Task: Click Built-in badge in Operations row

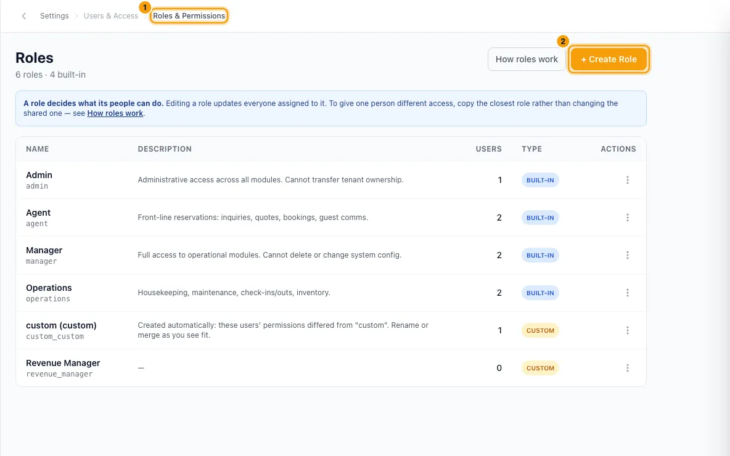Action: coord(540,293)
